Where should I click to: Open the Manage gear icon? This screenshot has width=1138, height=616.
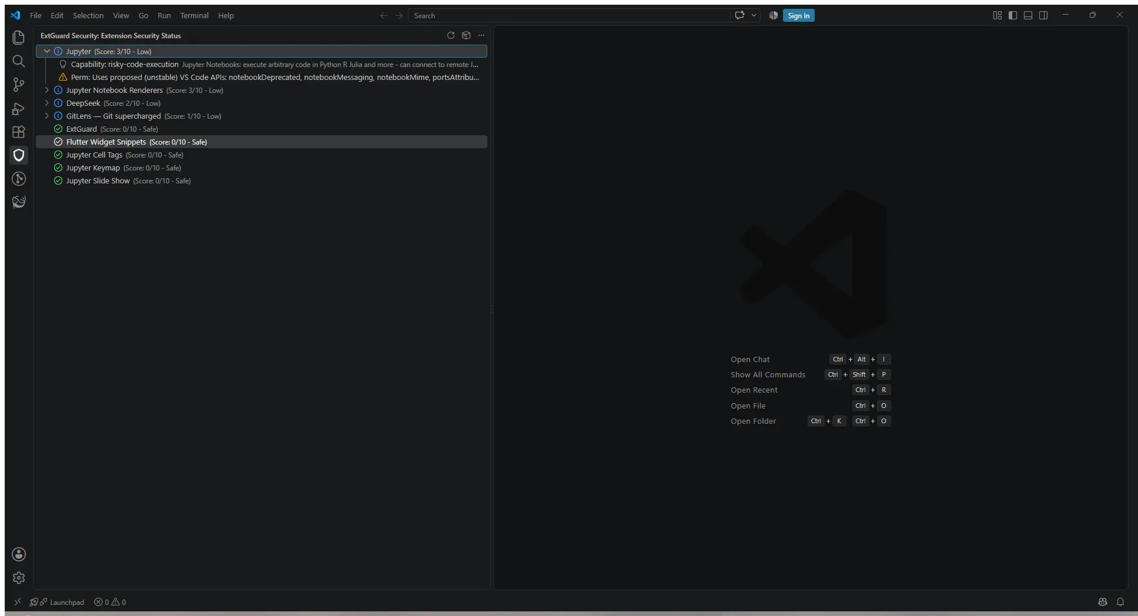[19, 578]
